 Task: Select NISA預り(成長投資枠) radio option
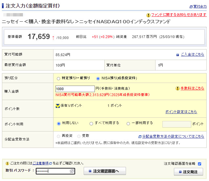98,78
